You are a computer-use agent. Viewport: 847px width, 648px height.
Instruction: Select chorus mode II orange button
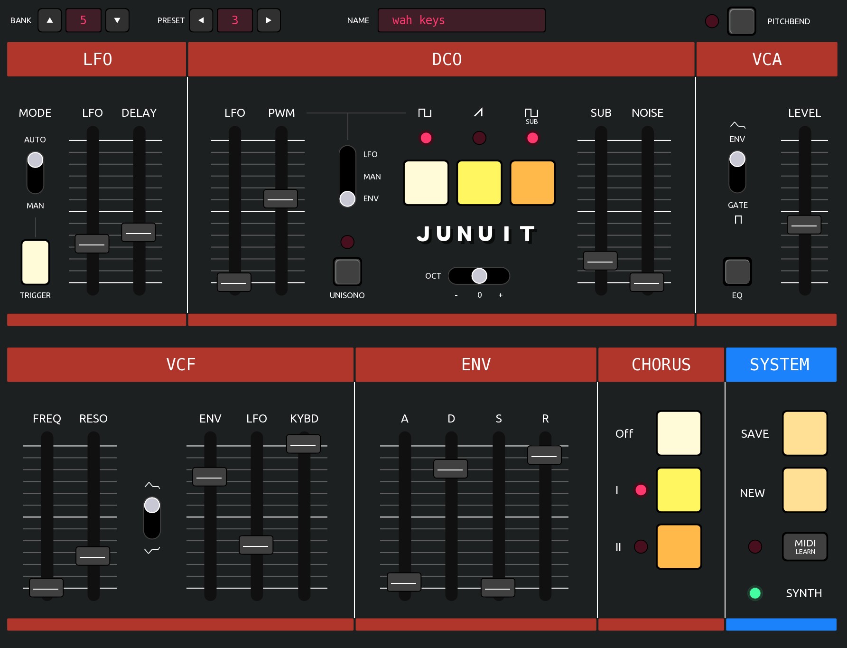(x=679, y=546)
